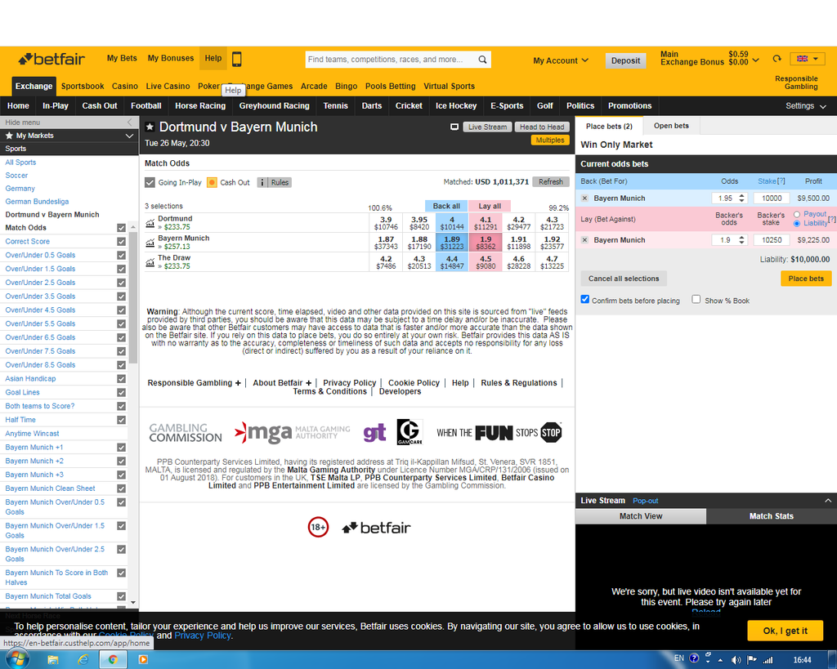Expand the Settings dropdown
This screenshot has width=837, height=669.
click(x=805, y=105)
